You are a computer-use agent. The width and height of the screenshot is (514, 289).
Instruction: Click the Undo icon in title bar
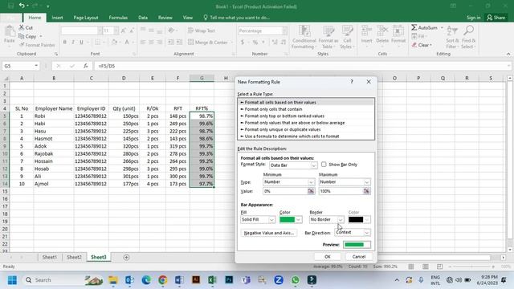22,6
